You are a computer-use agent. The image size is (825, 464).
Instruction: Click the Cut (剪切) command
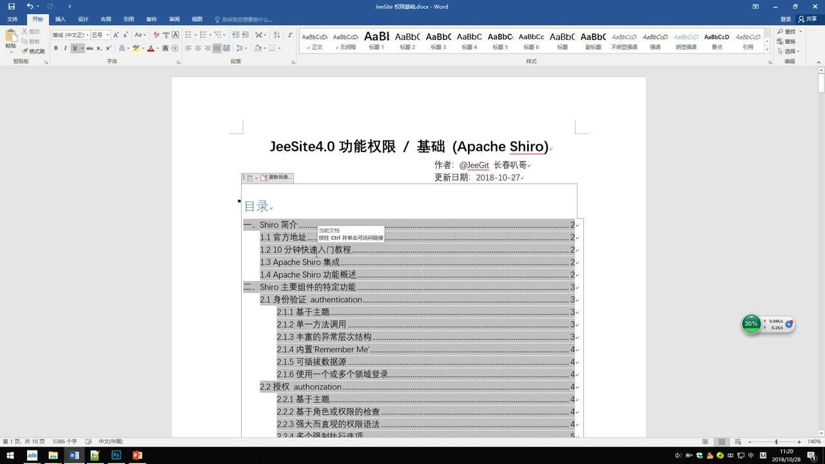click(x=30, y=32)
